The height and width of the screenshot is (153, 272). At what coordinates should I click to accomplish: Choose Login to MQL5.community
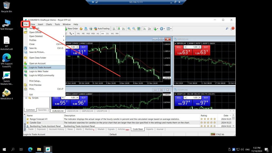tap(44, 75)
